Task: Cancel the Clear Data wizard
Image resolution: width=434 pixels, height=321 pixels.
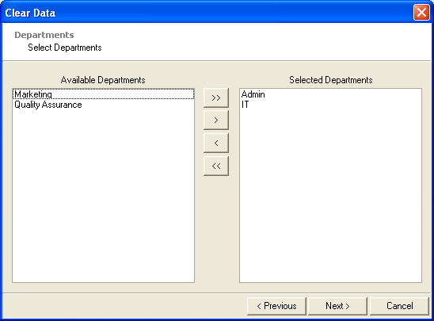Action: 399,306
